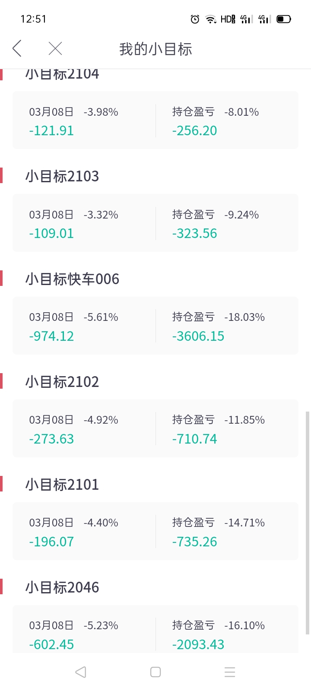The height and width of the screenshot is (691, 311).
Task: Tap the alarm clock status icon
Action: tap(195, 19)
